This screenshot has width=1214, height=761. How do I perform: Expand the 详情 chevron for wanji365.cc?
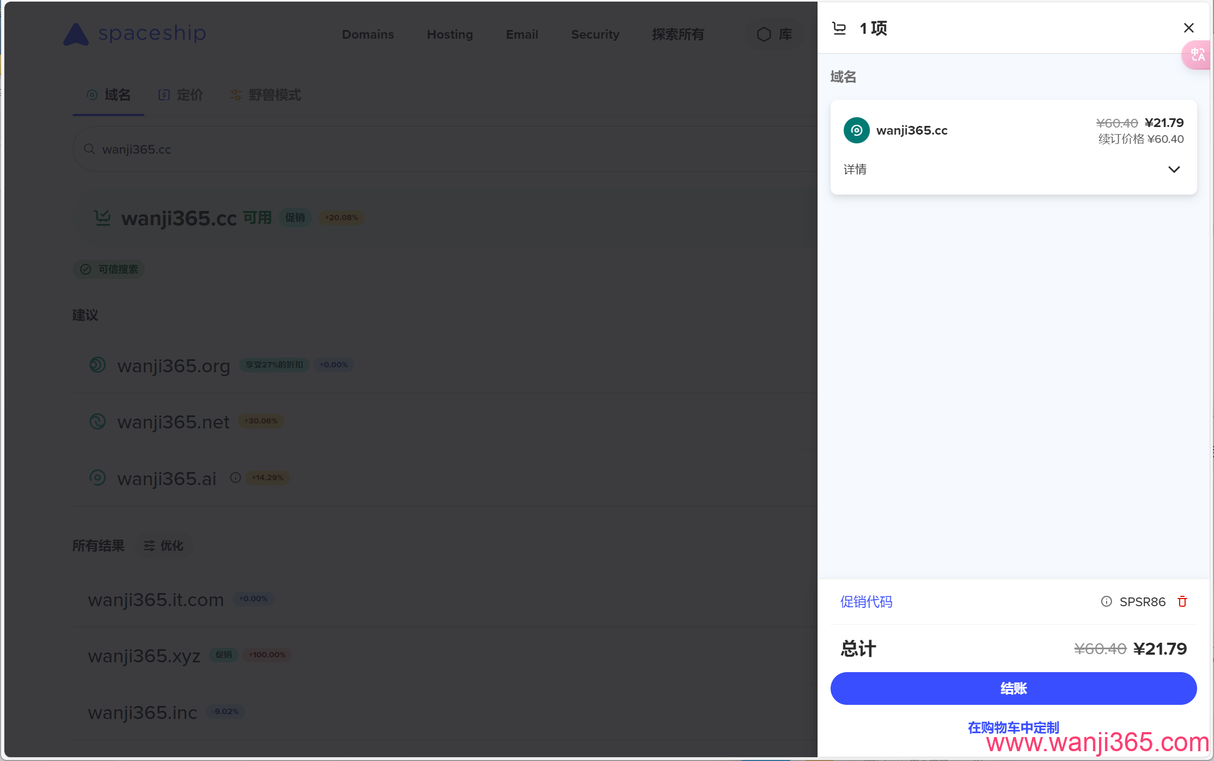(x=1174, y=170)
